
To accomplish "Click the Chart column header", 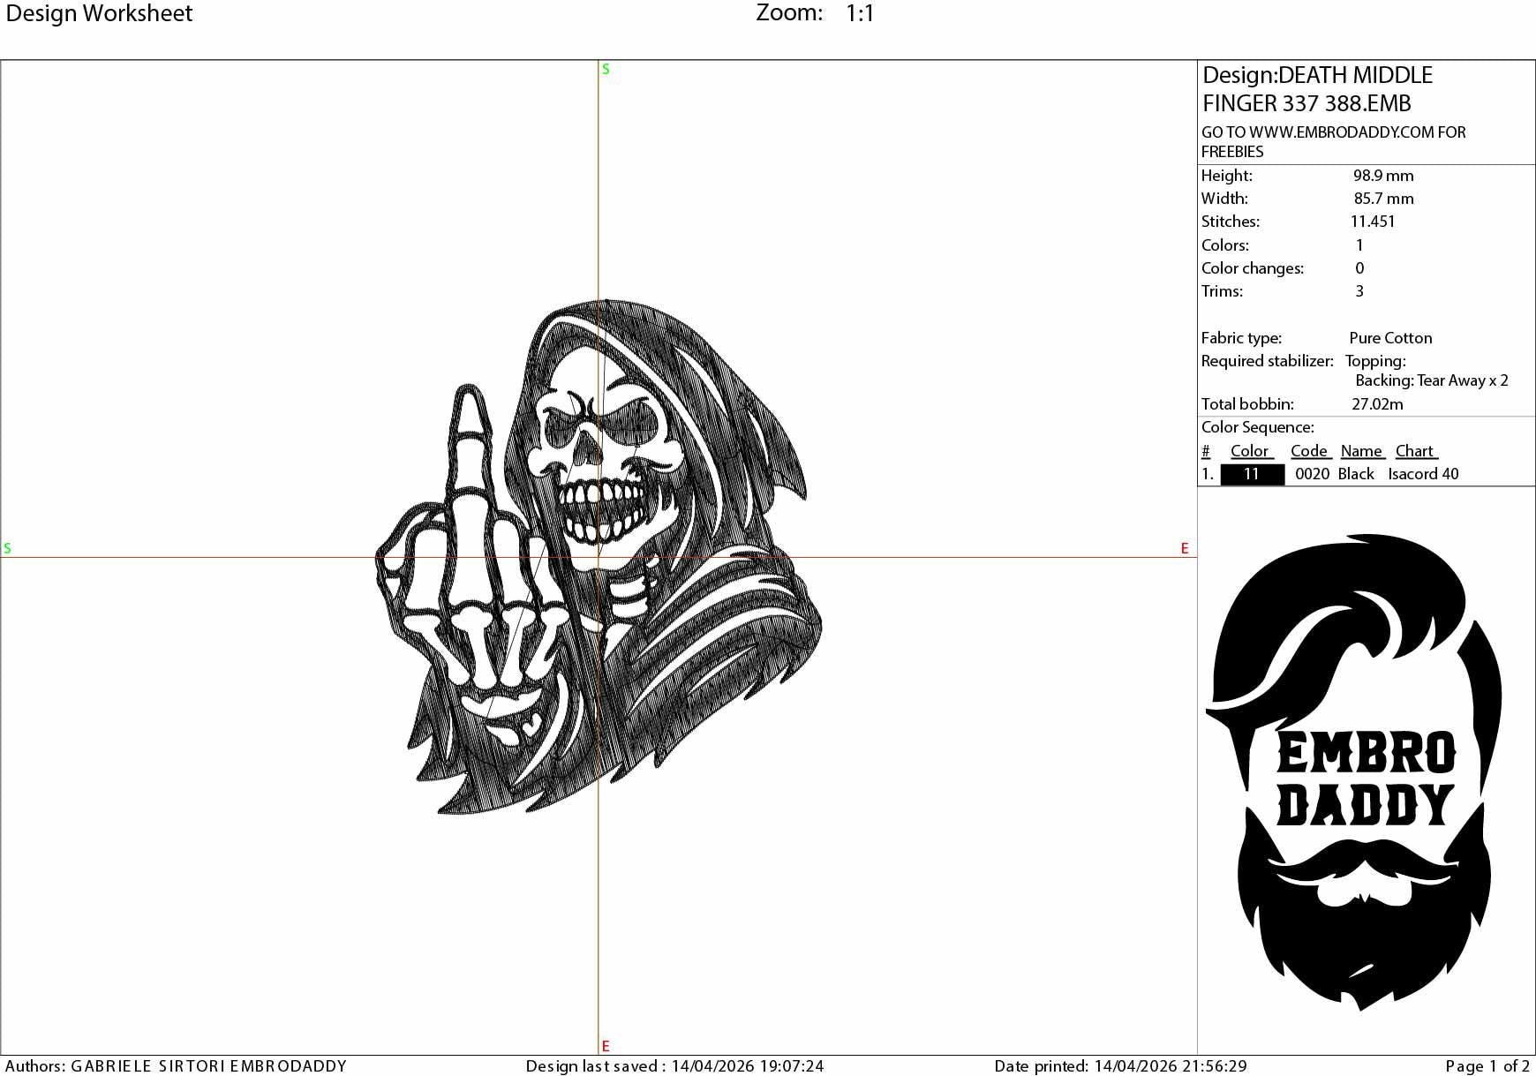I will (1414, 451).
